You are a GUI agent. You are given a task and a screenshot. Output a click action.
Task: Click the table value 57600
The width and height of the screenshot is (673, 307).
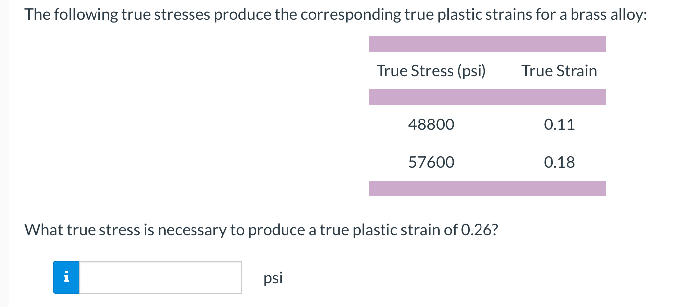click(431, 162)
